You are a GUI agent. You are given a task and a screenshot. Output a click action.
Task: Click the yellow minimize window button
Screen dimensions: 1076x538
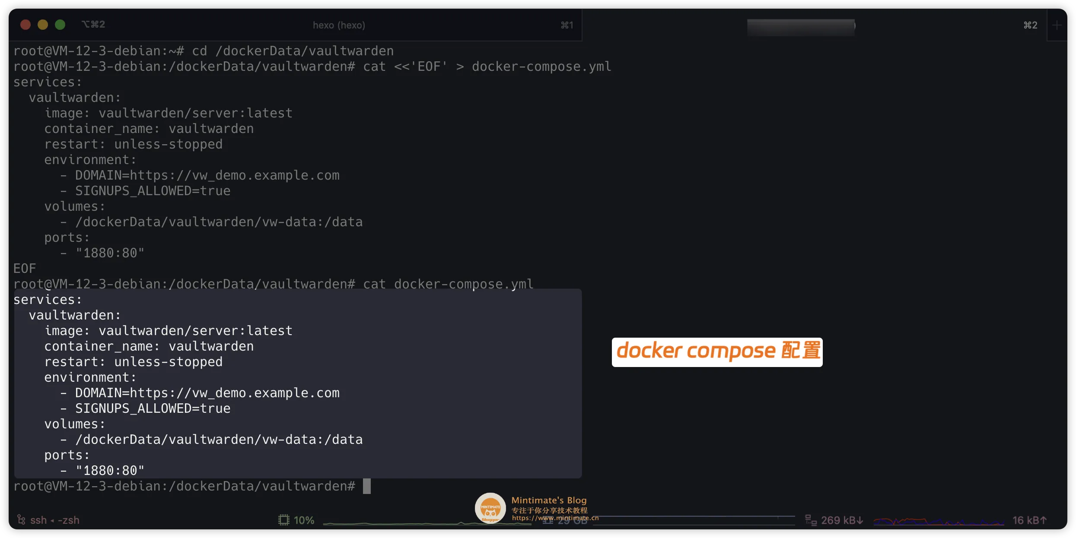[43, 25]
